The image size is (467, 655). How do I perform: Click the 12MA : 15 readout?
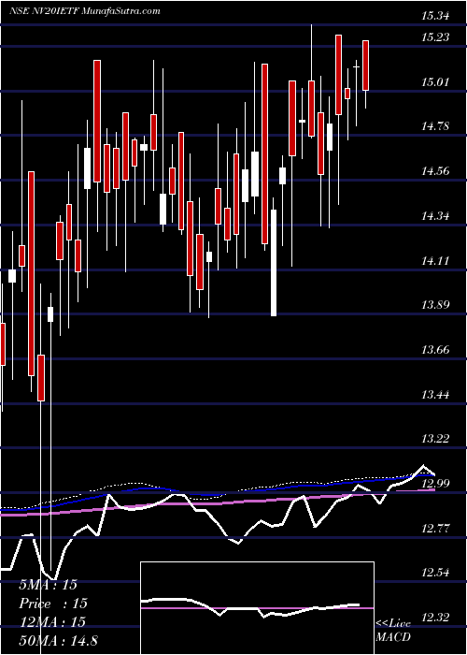coord(52,622)
